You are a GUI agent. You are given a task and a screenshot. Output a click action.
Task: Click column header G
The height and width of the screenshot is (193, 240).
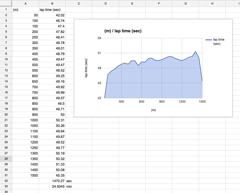186,3
